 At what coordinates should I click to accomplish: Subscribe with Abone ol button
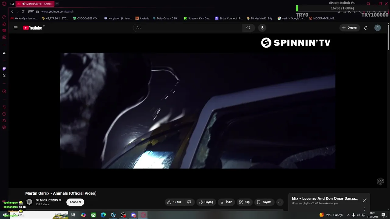pos(75,202)
